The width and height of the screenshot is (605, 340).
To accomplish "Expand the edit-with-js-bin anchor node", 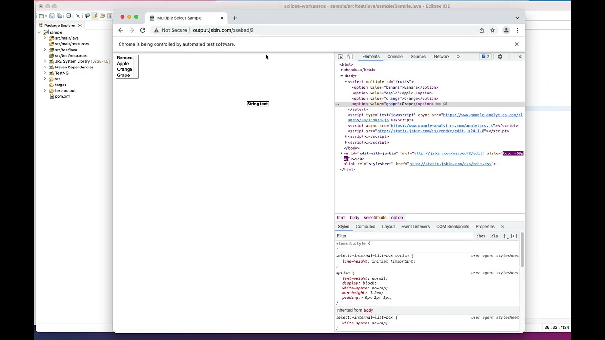I will (342, 153).
